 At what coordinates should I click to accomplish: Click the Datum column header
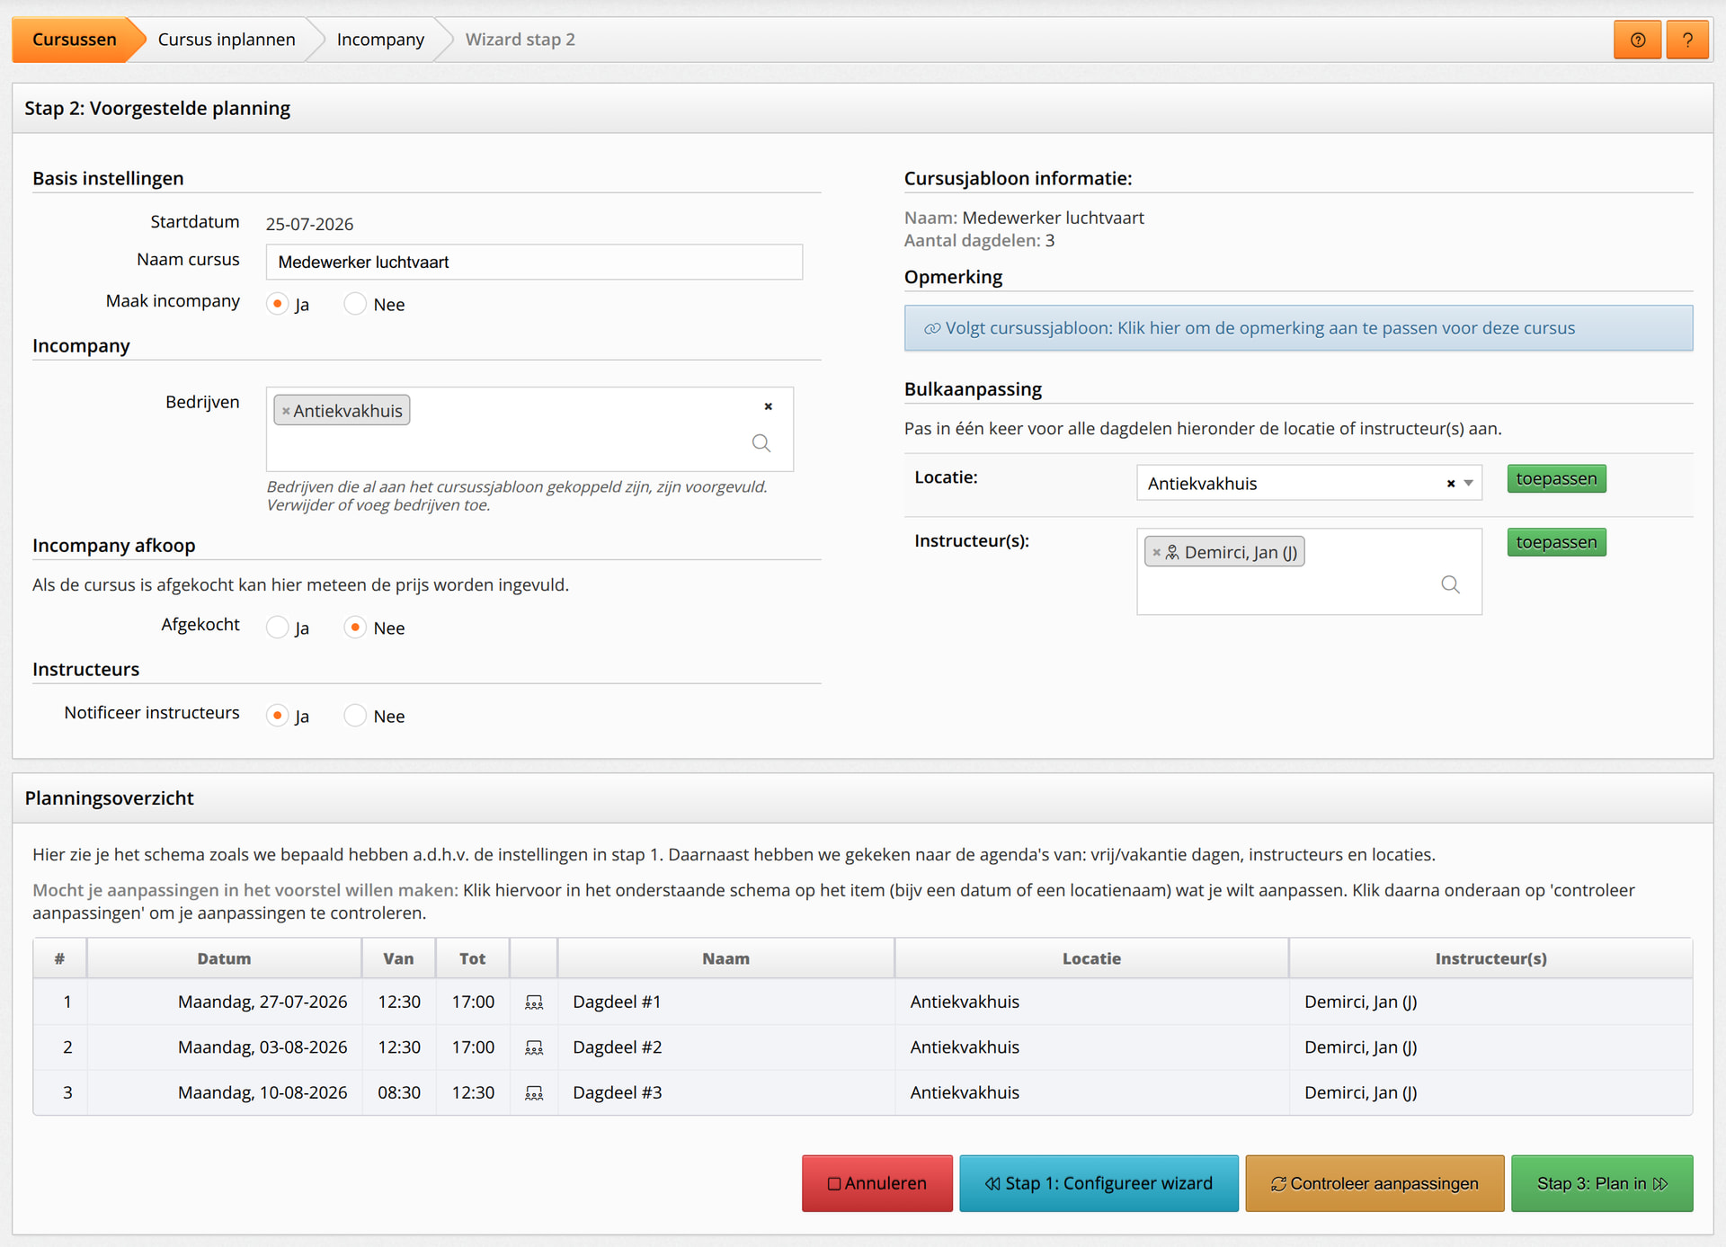(x=224, y=958)
